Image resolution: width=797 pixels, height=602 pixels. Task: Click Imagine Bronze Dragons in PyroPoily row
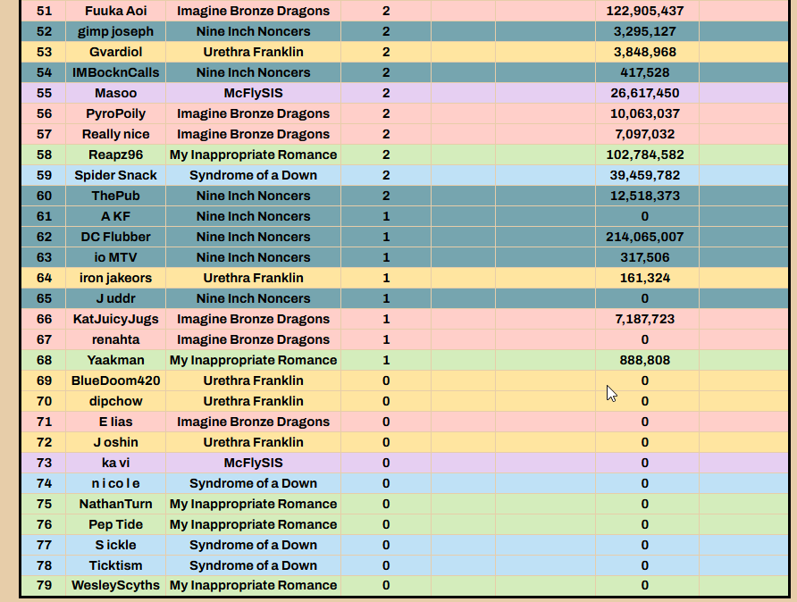253,113
